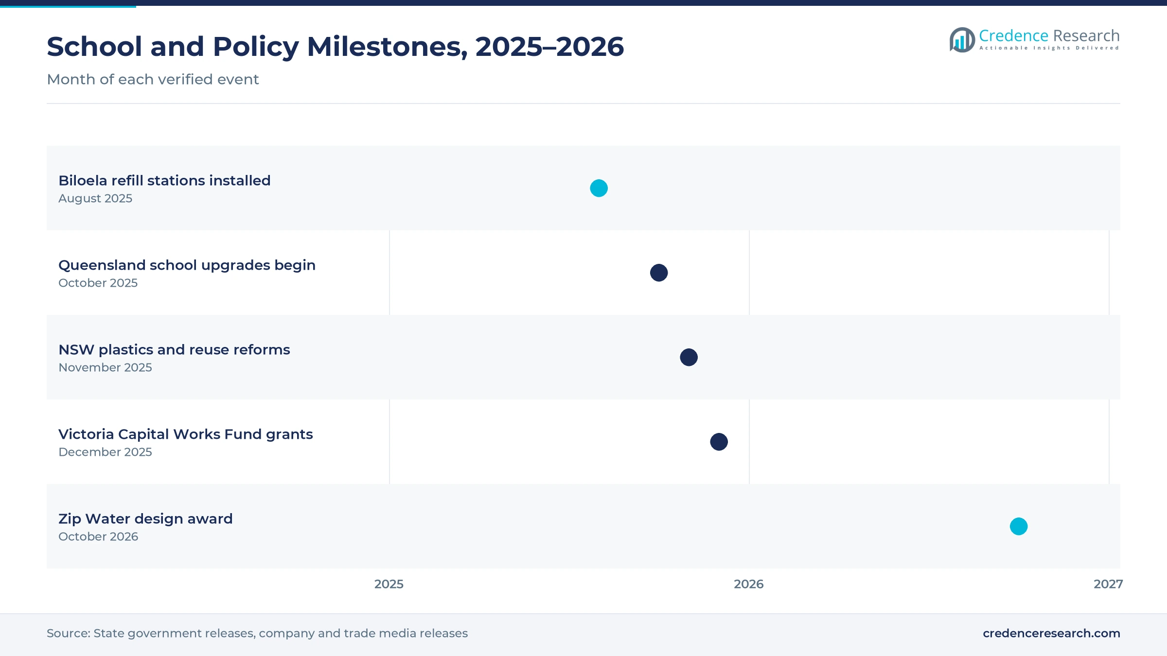Select the Queensland October 2025 marker dot
Viewport: 1167px width, 656px height.
click(659, 273)
